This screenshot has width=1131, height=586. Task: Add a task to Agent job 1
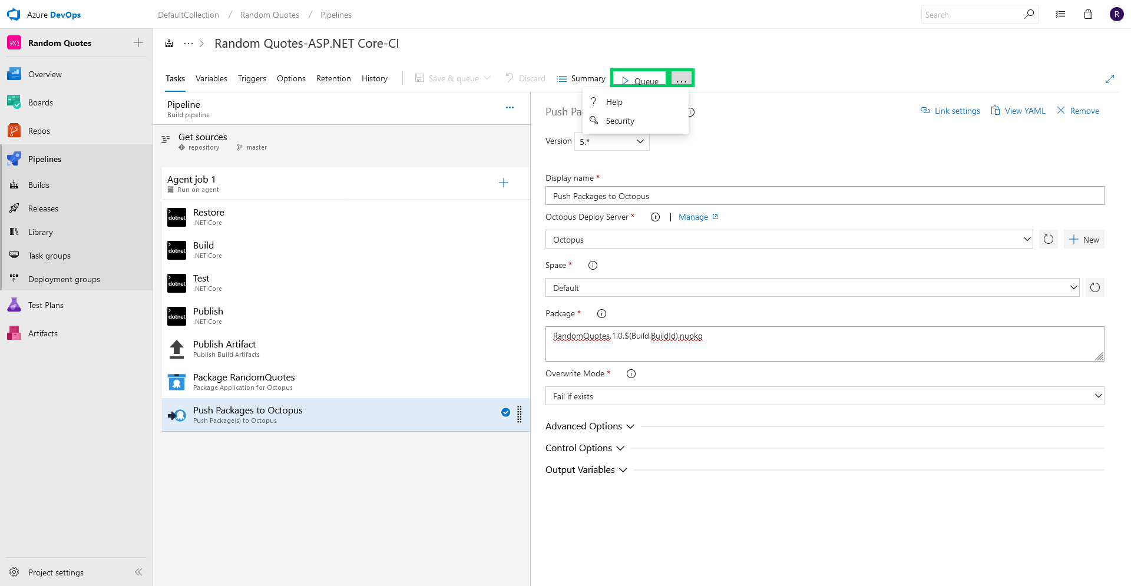pos(504,183)
